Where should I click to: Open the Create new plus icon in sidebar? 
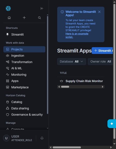click(x=24, y=18)
